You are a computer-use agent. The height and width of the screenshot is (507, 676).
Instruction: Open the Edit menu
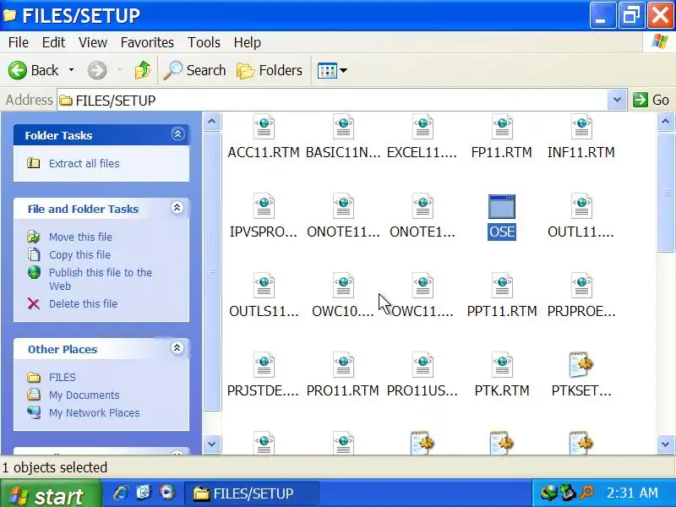coord(53,42)
